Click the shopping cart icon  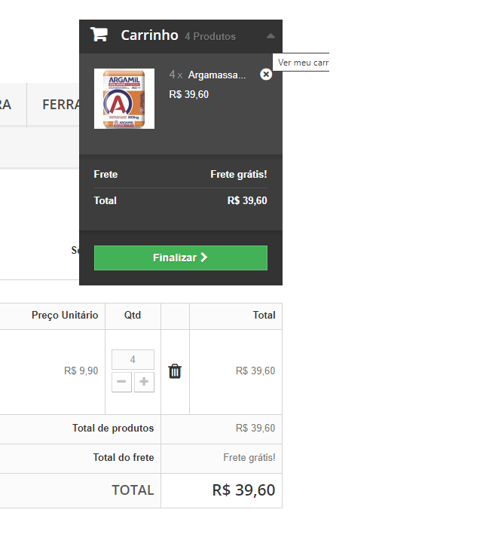point(99,35)
